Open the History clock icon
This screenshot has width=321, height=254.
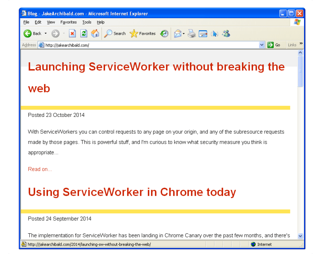click(x=164, y=34)
